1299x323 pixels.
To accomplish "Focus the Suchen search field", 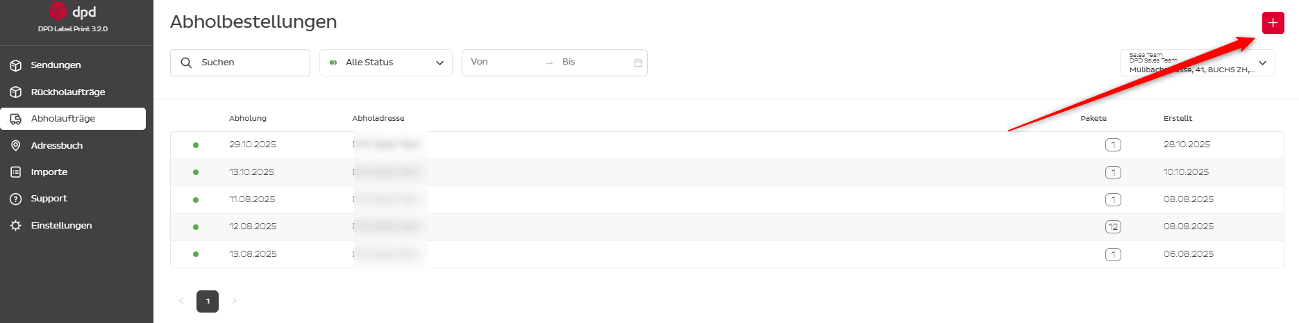I will [240, 63].
